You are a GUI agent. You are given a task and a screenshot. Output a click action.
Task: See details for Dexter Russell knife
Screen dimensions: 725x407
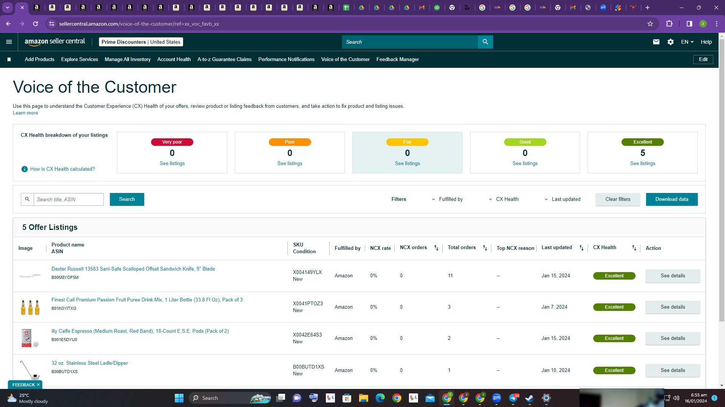pos(673,276)
